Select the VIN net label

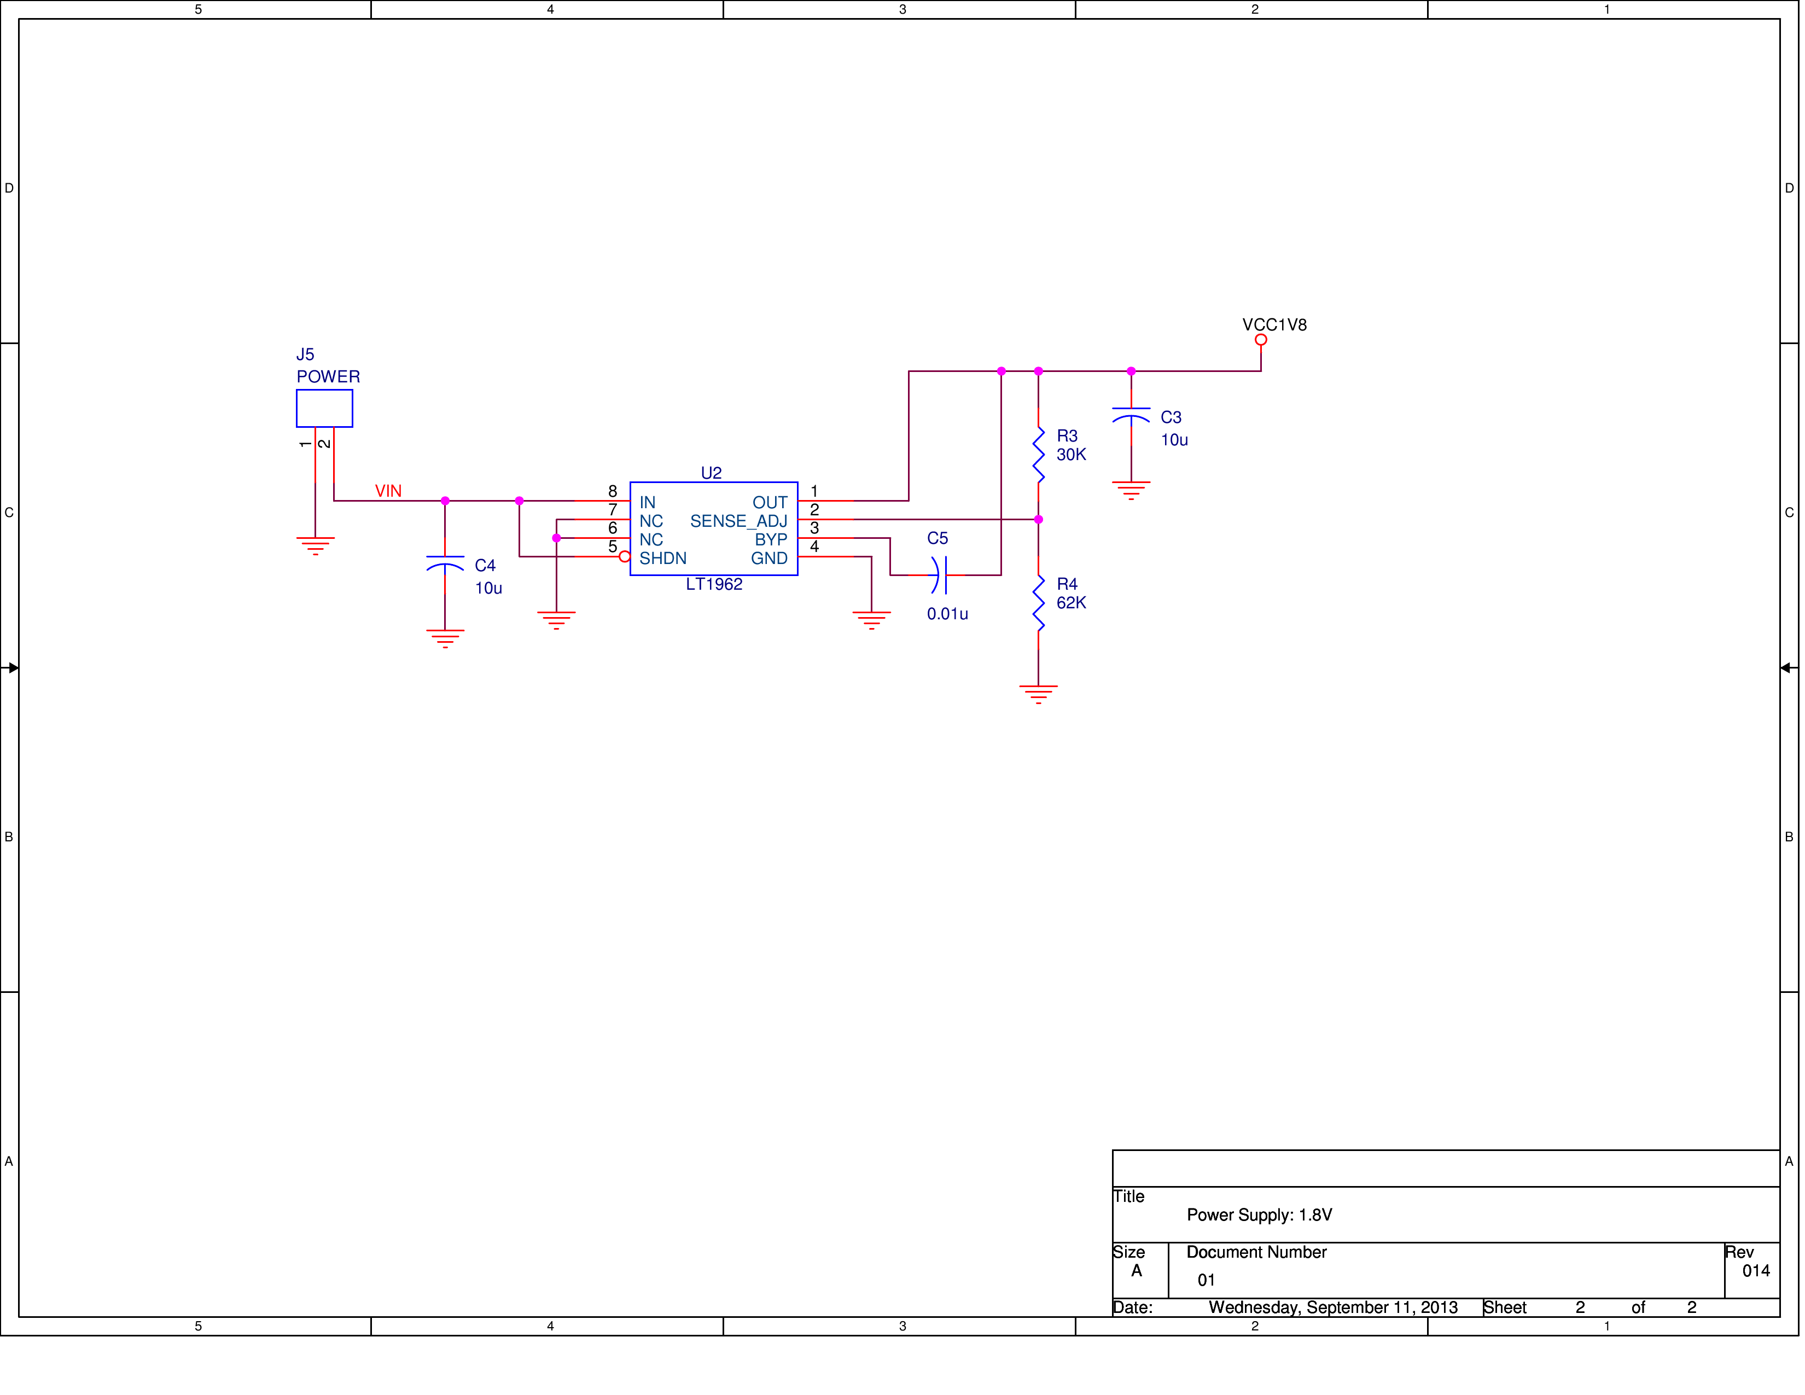[x=388, y=491]
